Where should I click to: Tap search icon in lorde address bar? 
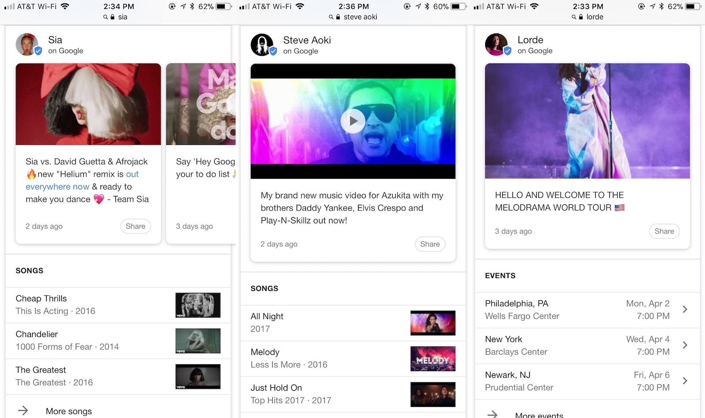(574, 17)
